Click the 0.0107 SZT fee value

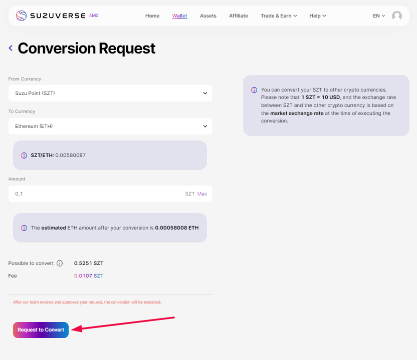[x=88, y=276]
